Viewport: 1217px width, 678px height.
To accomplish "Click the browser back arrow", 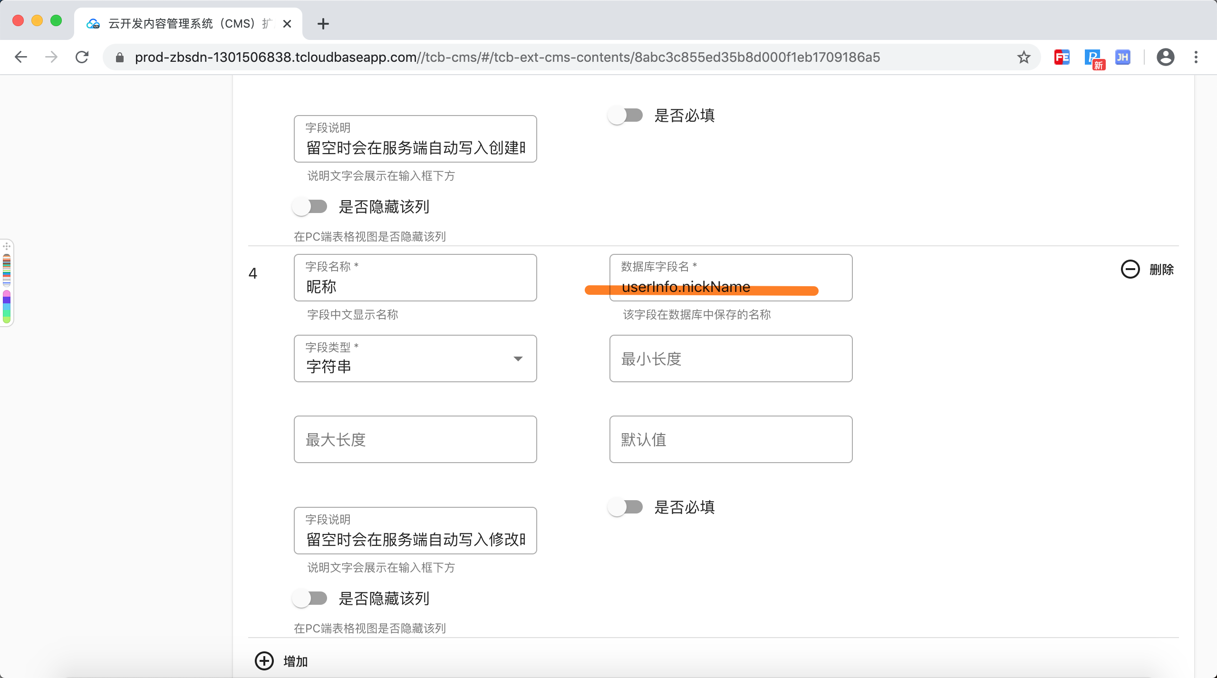I will click(x=21, y=57).
